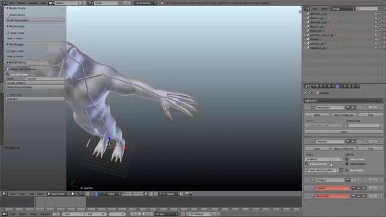The width and height of the screenshot is (386, 217).
Task: Click the Delete Muscle Attributes button
Action: coord(35,87)
